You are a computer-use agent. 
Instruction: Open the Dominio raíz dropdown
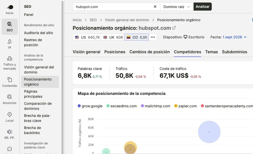[x=177, y=7]
